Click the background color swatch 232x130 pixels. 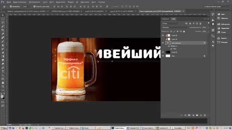pos(4,98)
